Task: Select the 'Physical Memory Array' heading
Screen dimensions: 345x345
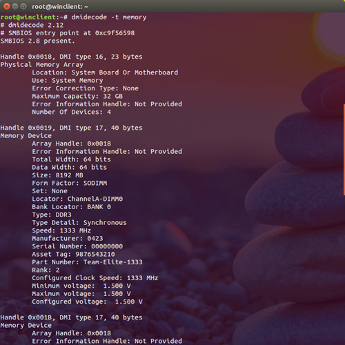Action: pyautogui.click(x=42, y=65)
